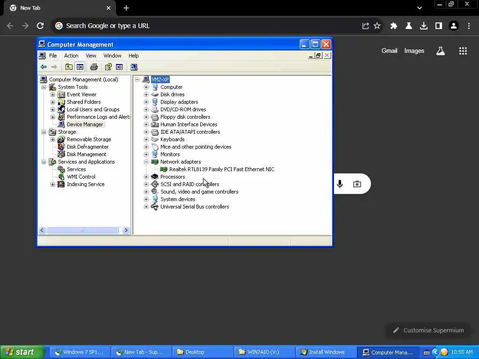The image size is (479, 359).
Task: Click right arrow of left pane scrollbar
Action: click(x=125, y=230)
